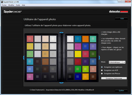Click the brown patch at bottom-right of chart
Screen dimensions: 132x95
(93, 77)
